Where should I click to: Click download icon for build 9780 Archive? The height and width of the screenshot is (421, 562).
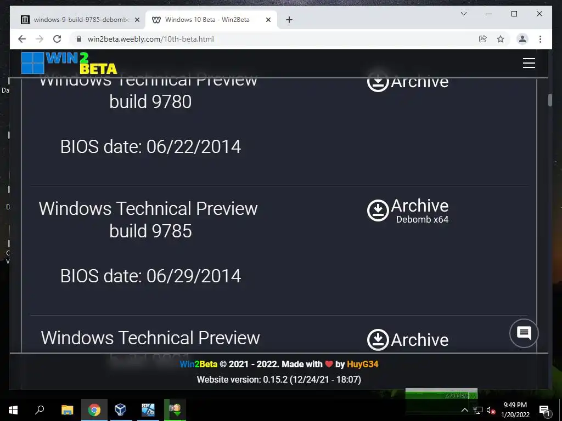point(378,82)
